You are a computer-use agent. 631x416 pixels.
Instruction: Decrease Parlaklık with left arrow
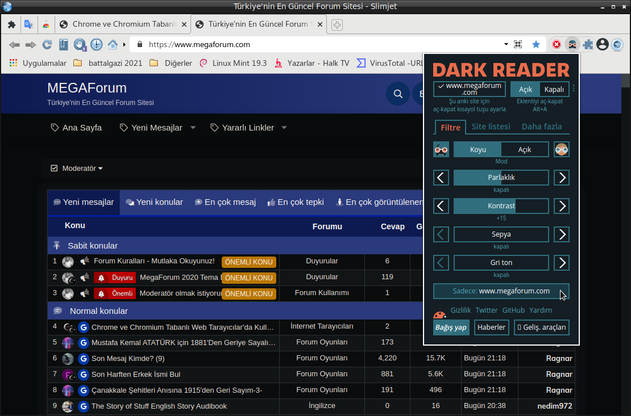441,178
